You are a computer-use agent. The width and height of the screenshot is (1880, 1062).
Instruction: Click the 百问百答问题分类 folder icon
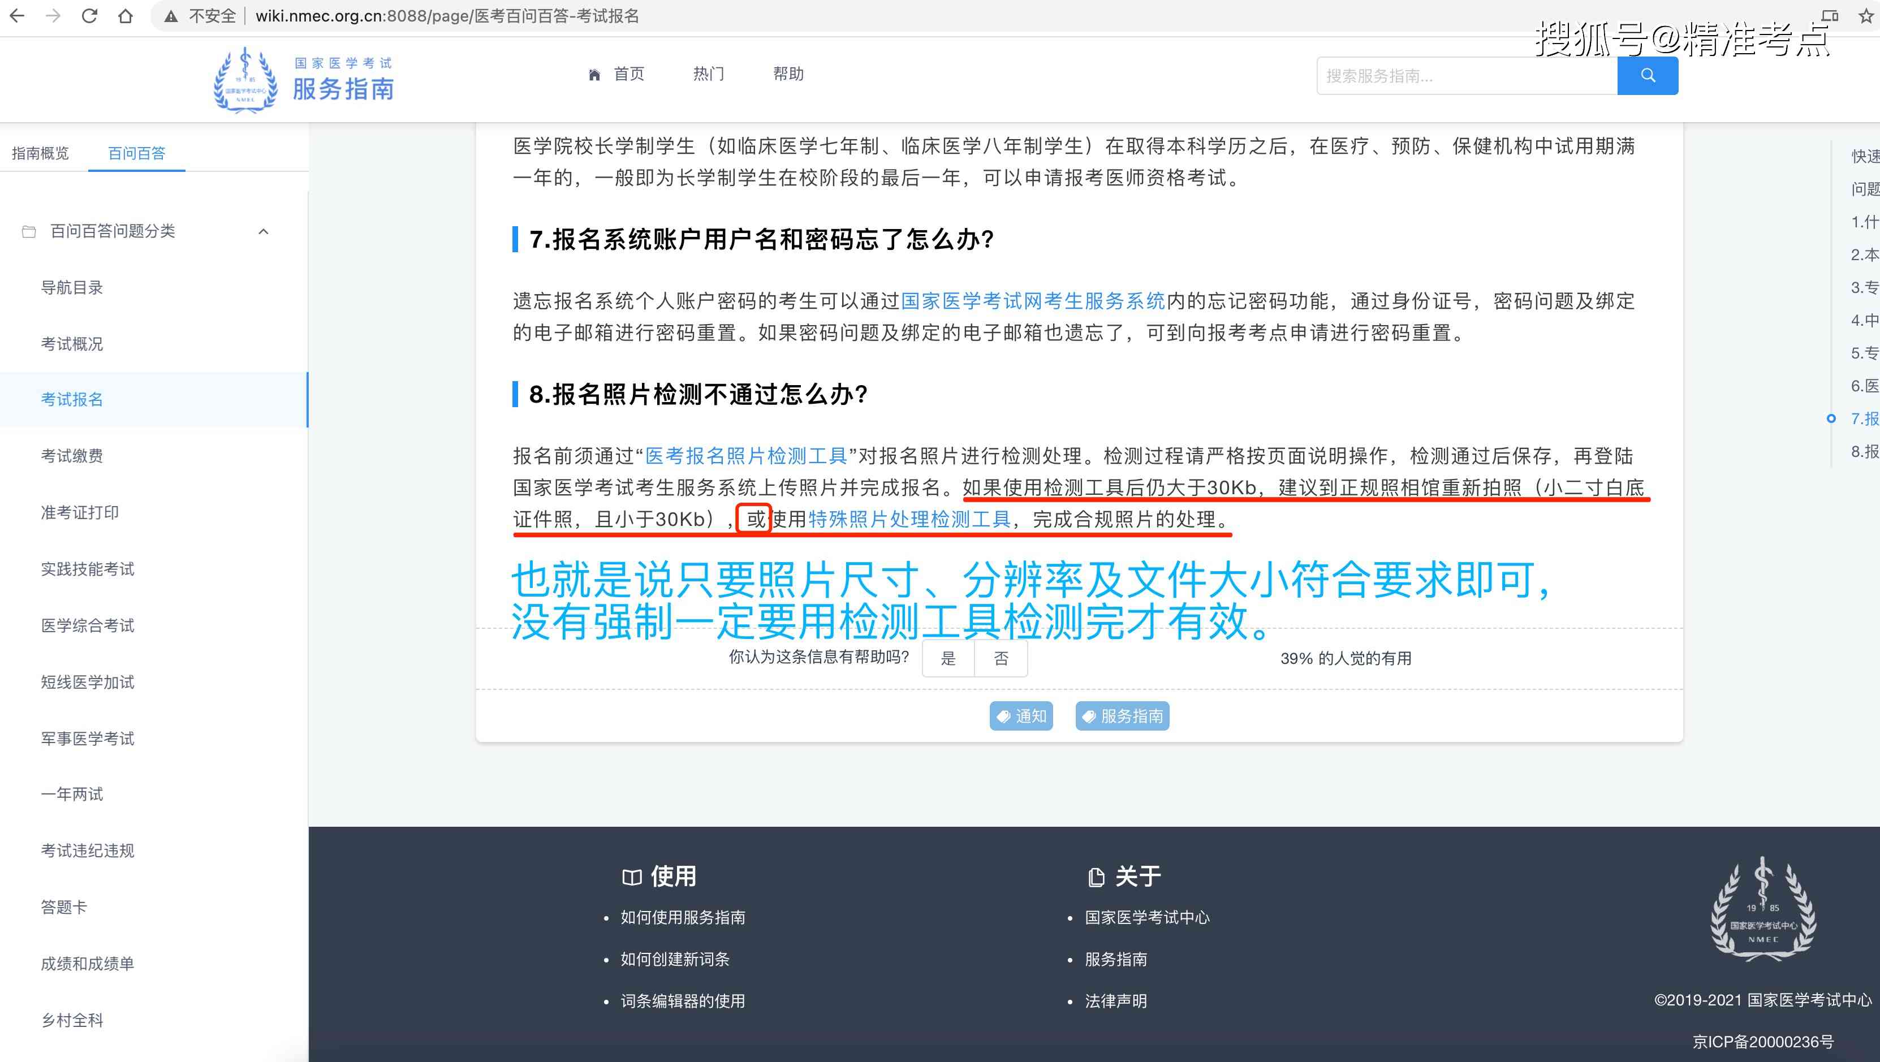pos(29,231)
